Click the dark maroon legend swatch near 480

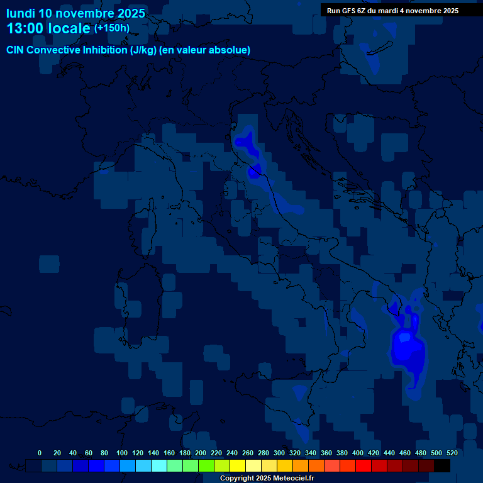[x=426, y=465]
